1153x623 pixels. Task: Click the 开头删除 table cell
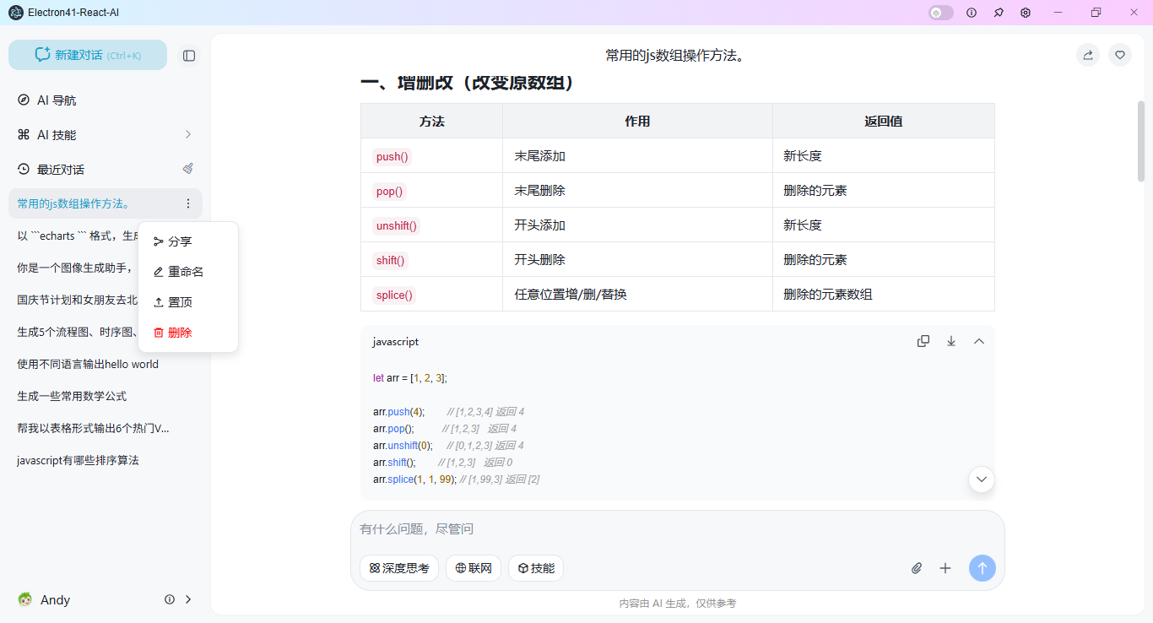click(637, 260)
